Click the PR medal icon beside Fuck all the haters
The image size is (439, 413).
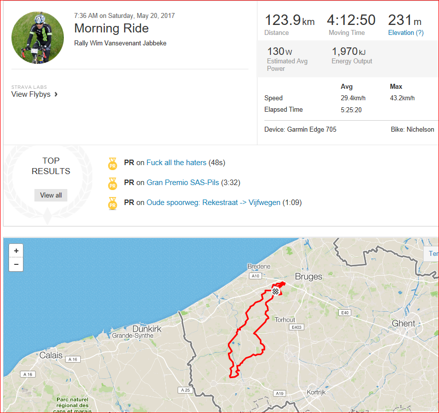pos(113,164)
